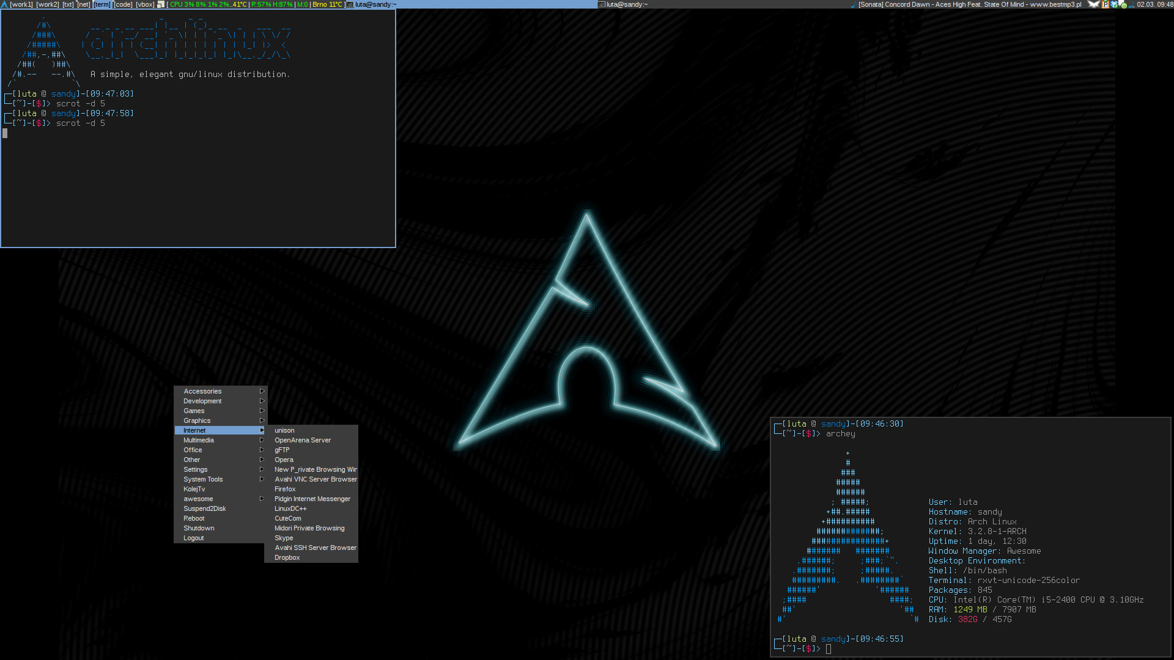Select the highlighted Internet menu entry
Image resolution: width=1174 pixels, height=660 pixels.
click(x=221, y=430)
